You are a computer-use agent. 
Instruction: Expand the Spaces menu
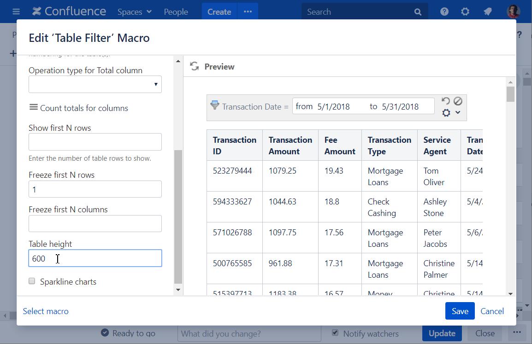[x=134, y=12]
